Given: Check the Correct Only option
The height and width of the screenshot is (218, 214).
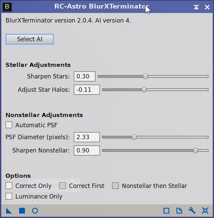Looking at the screenshot, I should [x=9, y=186].
